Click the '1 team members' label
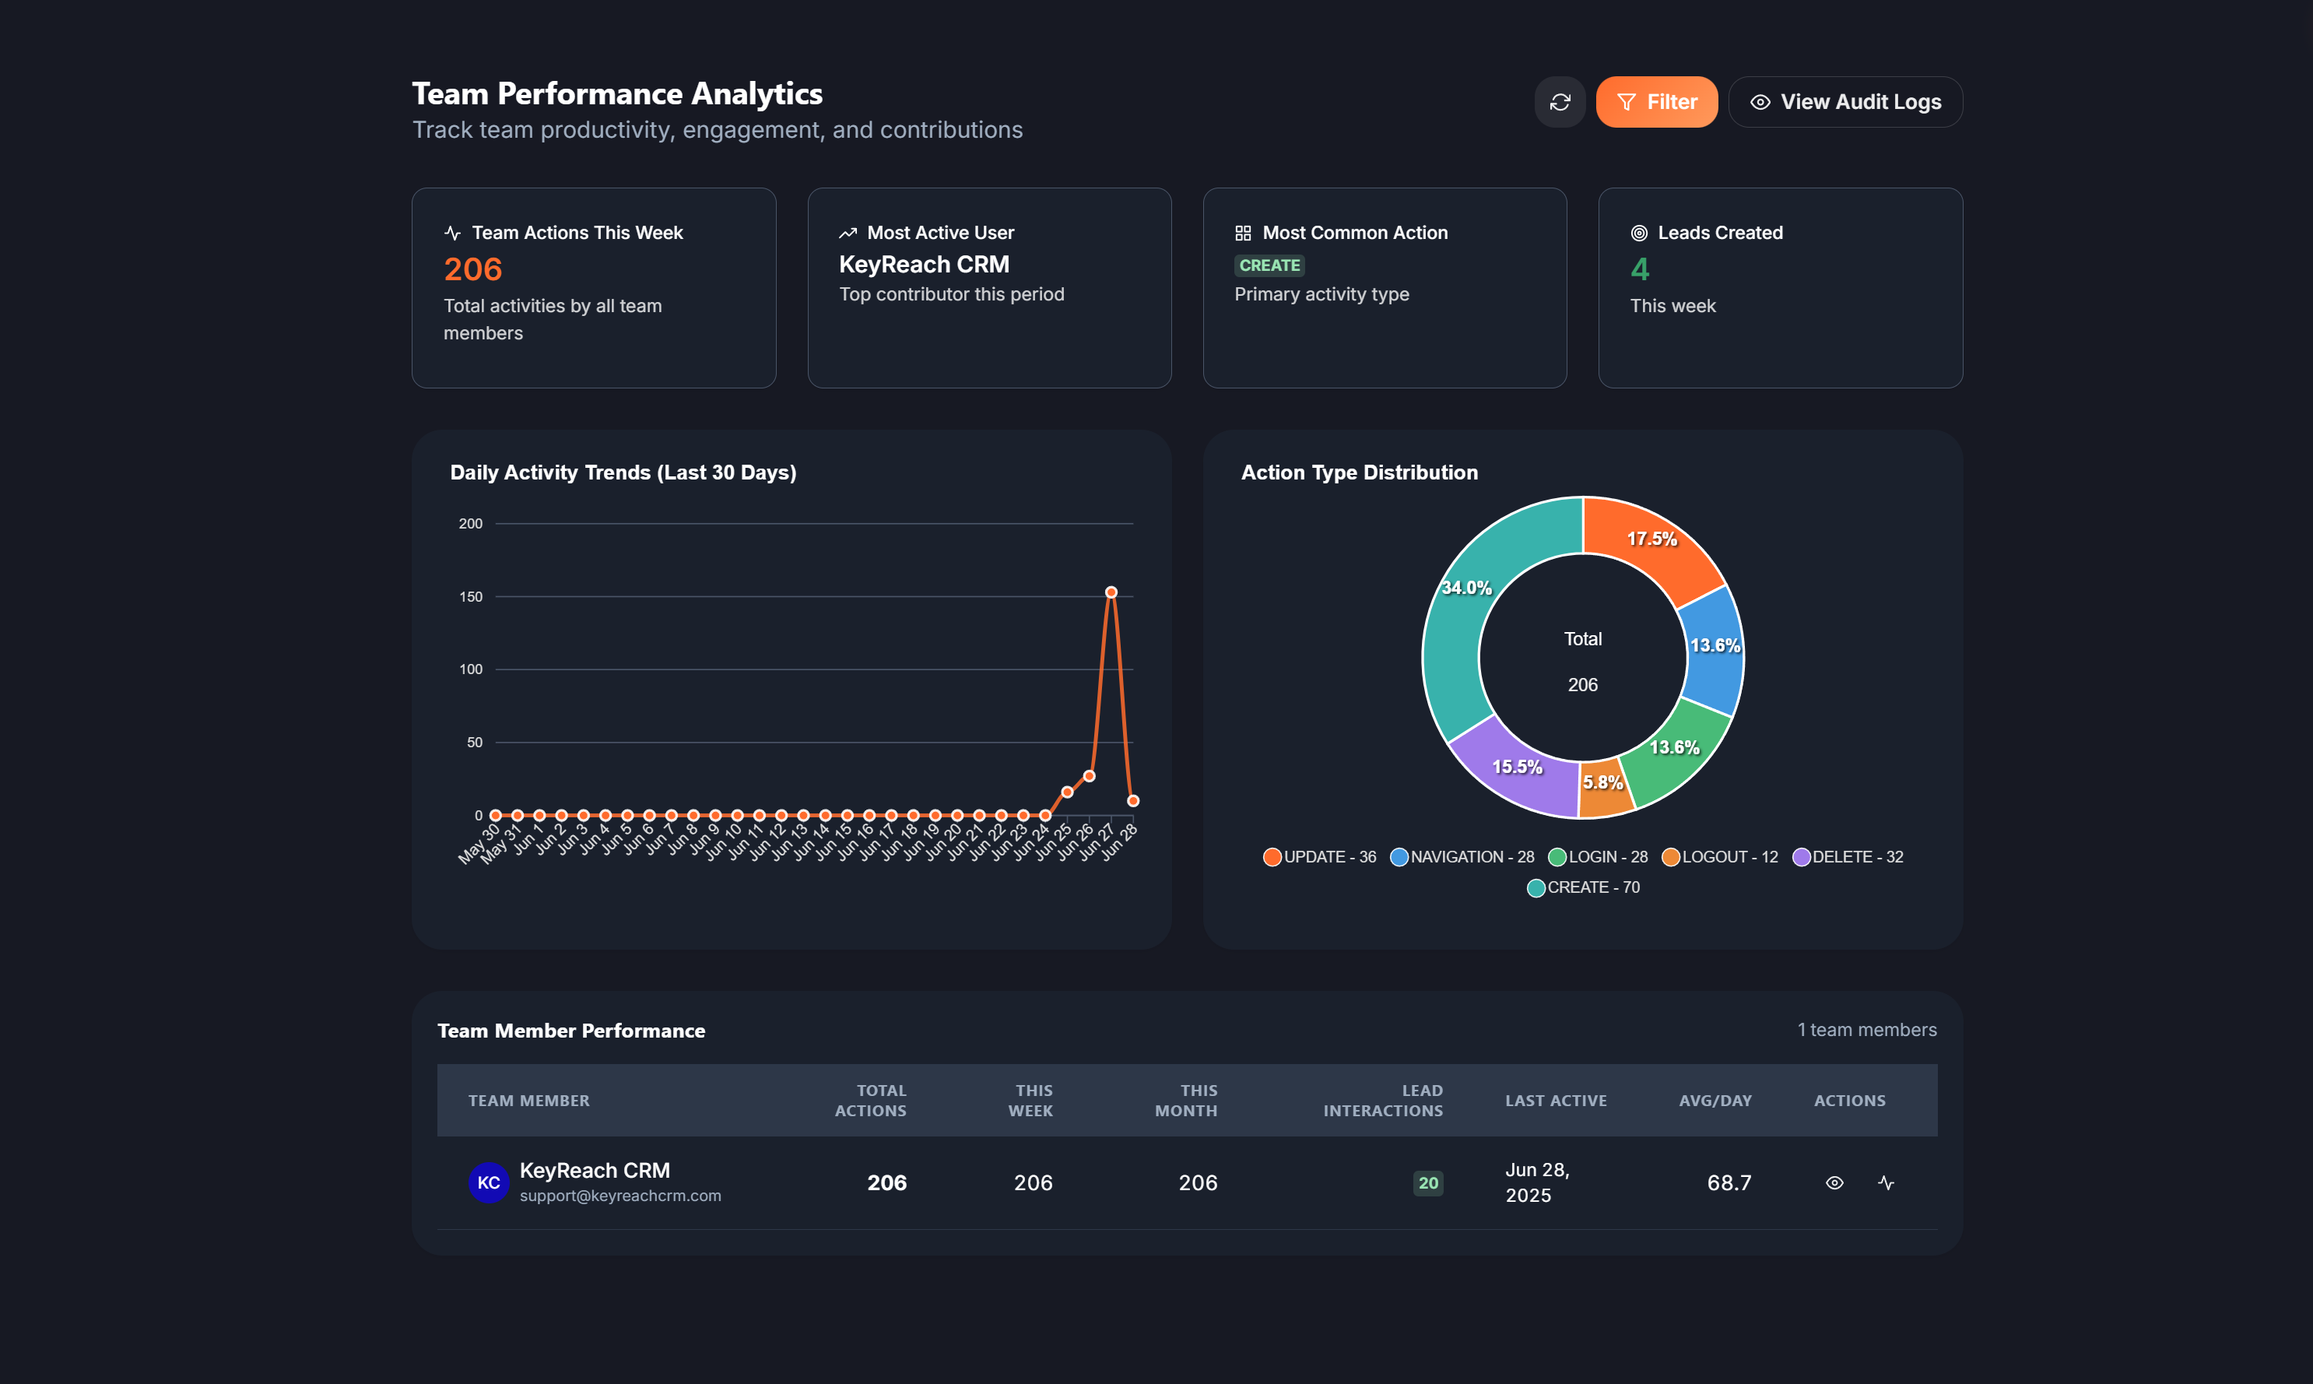Viewport: 2313px width, 1384px height. 1866,1030
